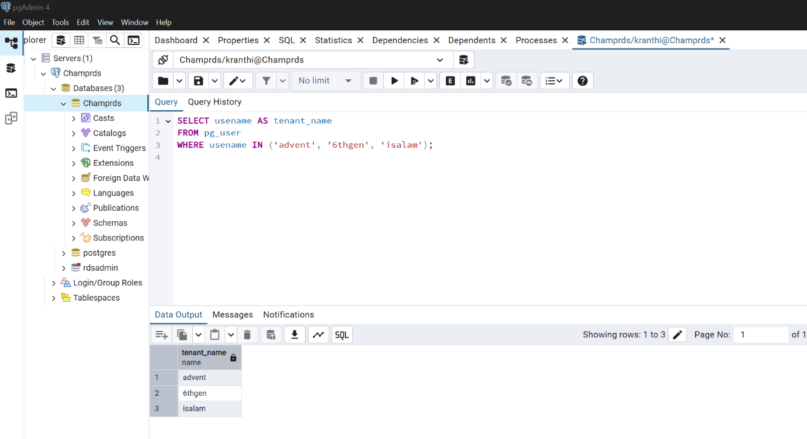Click the Save File floppy icon
This screenshot has height=439, width=807.
pyautogui.click(x=199, y=81)
